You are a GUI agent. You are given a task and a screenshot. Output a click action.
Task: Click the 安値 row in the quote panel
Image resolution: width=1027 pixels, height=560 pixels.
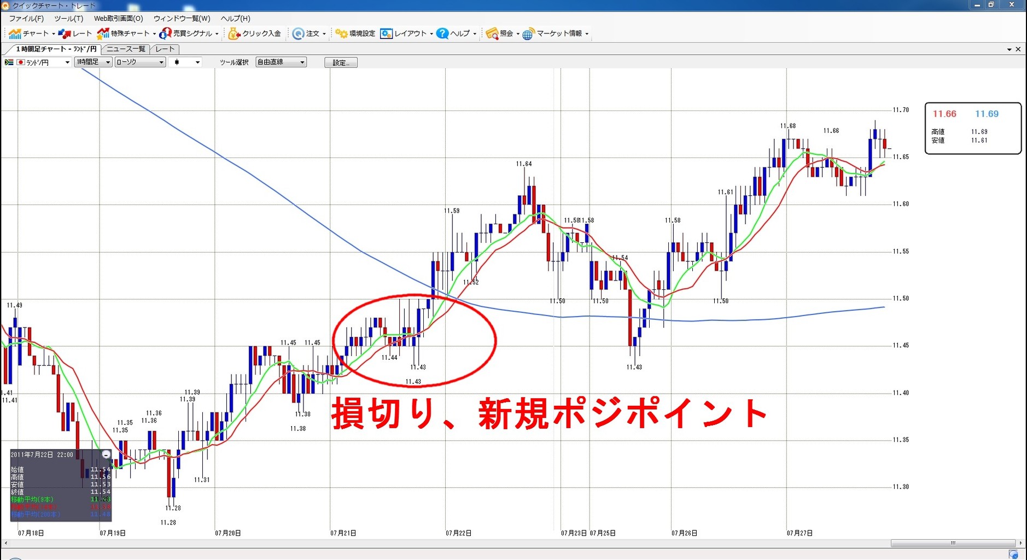coord(960,141)
